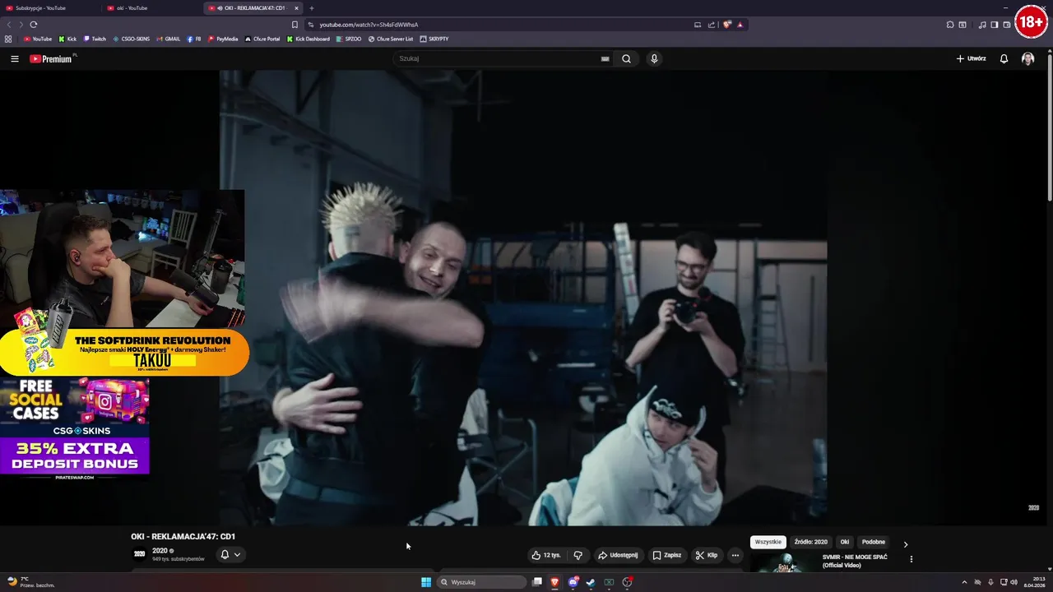The width and height of the screenshot is (1053, 592).
Task: Open PayMedia bookmark
Action: [223, 39]
